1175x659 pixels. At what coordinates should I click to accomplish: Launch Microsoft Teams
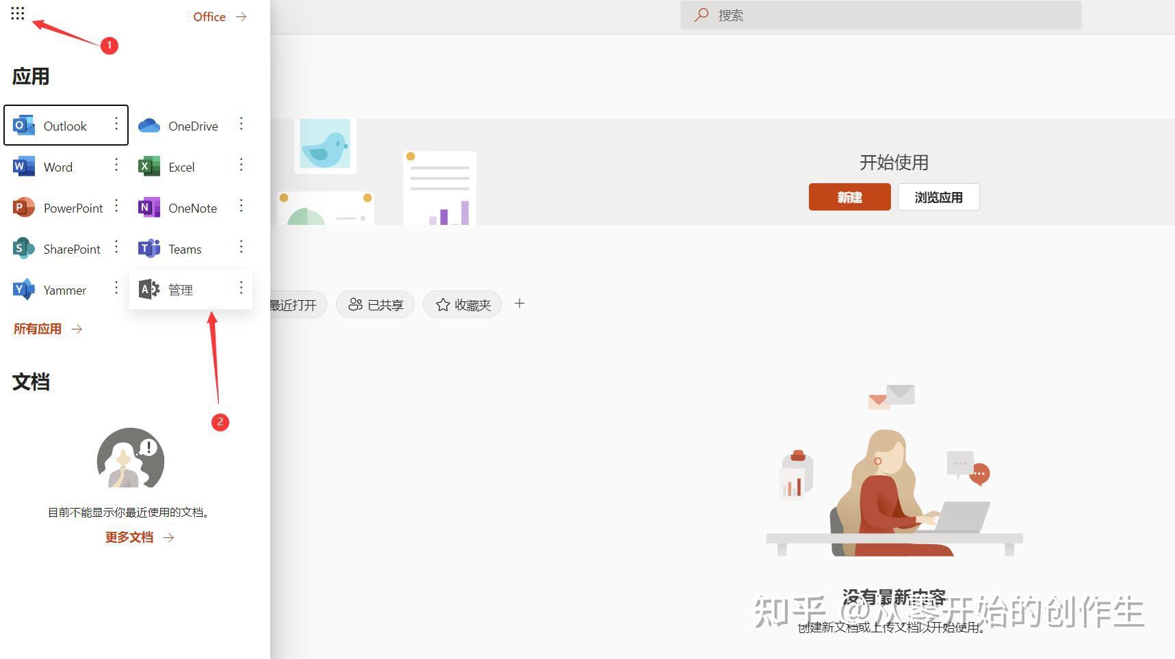tap(185, 249)
